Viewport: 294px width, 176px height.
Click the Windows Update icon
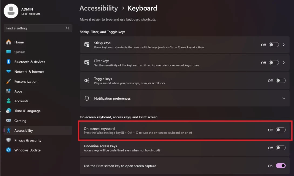point(9,150)
